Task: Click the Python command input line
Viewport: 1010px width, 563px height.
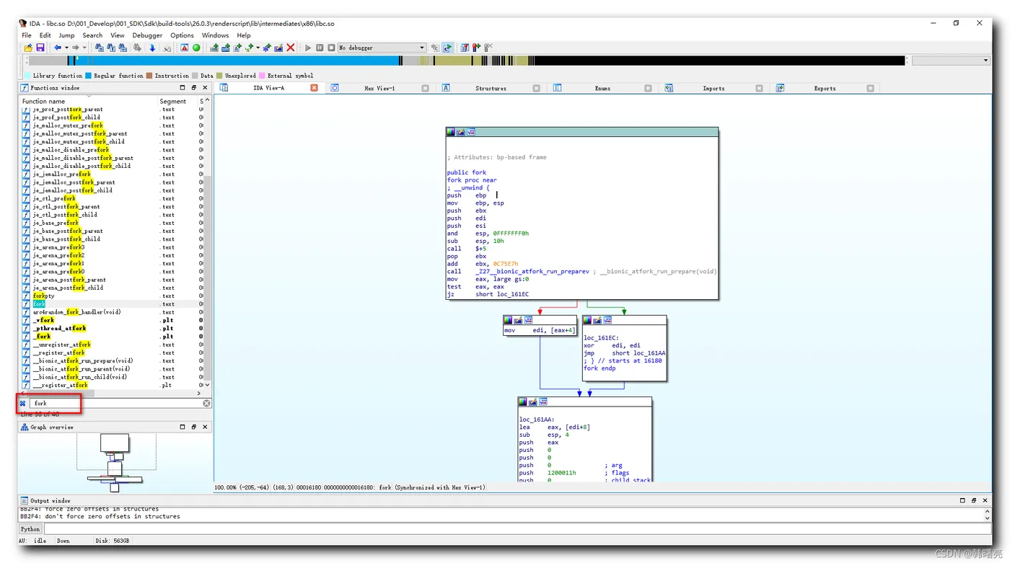Action: pyautogui.click(x=517, y=529)
